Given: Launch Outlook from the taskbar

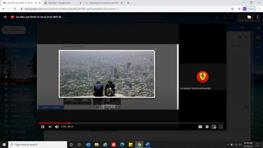Looking at the screenshot, I should [x=88, y=144].
